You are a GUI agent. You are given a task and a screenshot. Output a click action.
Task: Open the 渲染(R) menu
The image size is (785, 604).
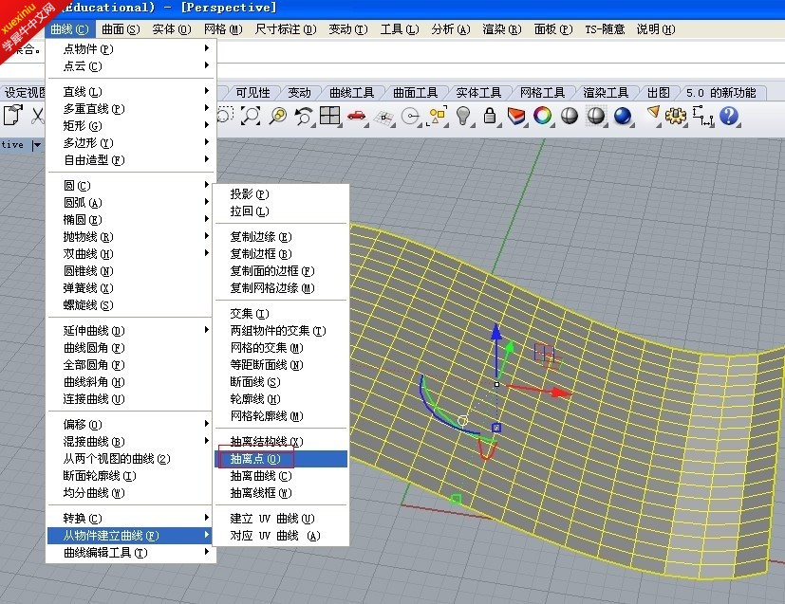pyautogui.click(x=501, y=29)
